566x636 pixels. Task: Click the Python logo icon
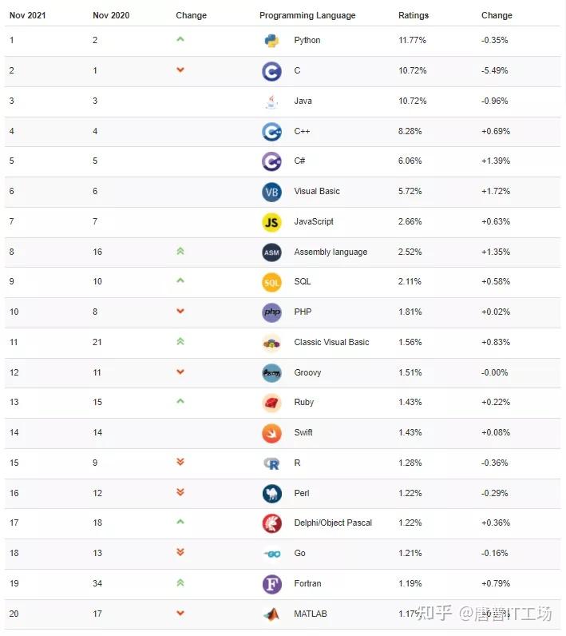[271, 41]
